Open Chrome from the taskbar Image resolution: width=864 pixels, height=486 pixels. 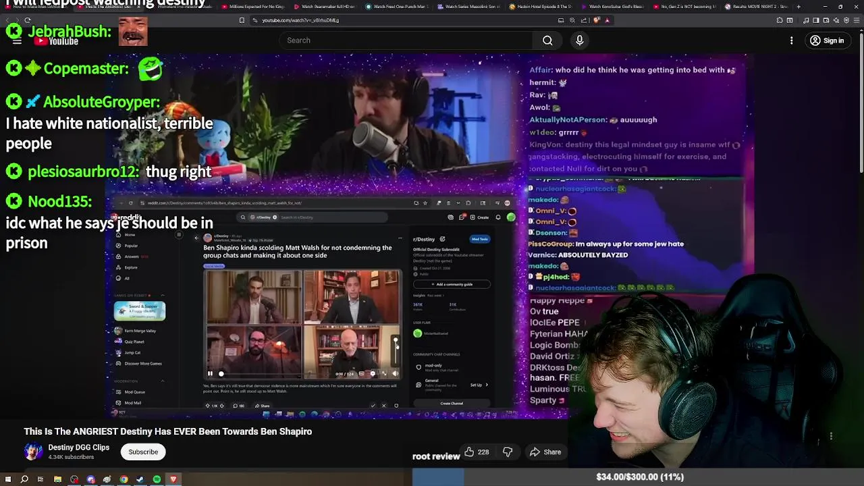(124, 479)
